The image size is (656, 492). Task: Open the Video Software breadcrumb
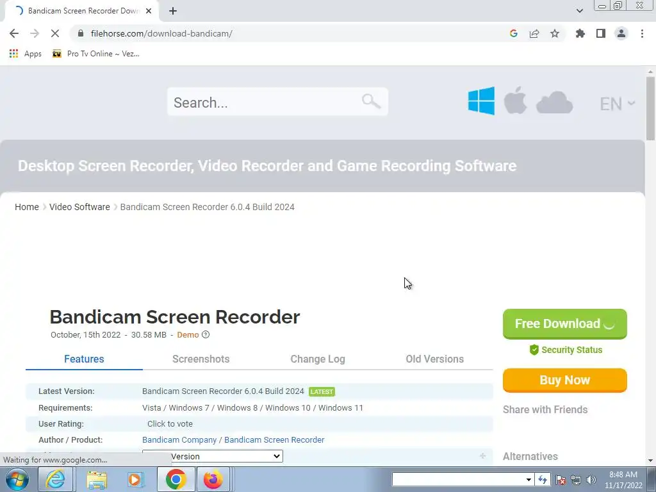coord(79,207)
